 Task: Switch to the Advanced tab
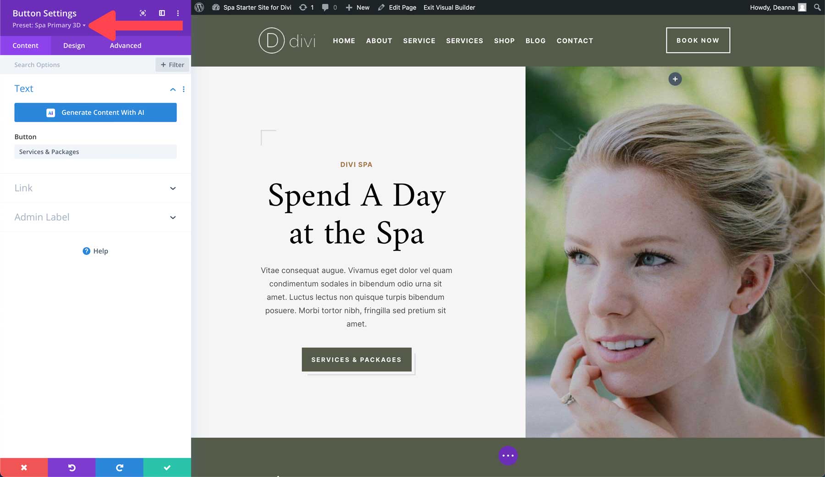tap(125, 45)
